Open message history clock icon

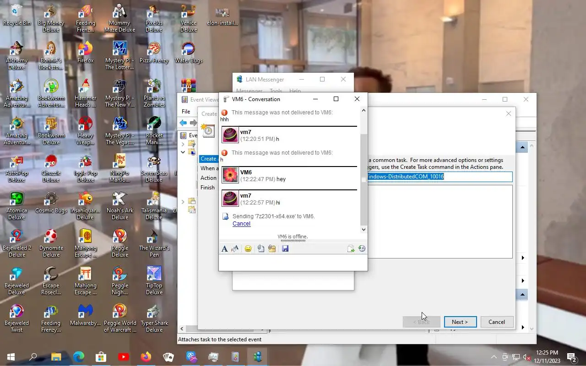pos(362,248)
